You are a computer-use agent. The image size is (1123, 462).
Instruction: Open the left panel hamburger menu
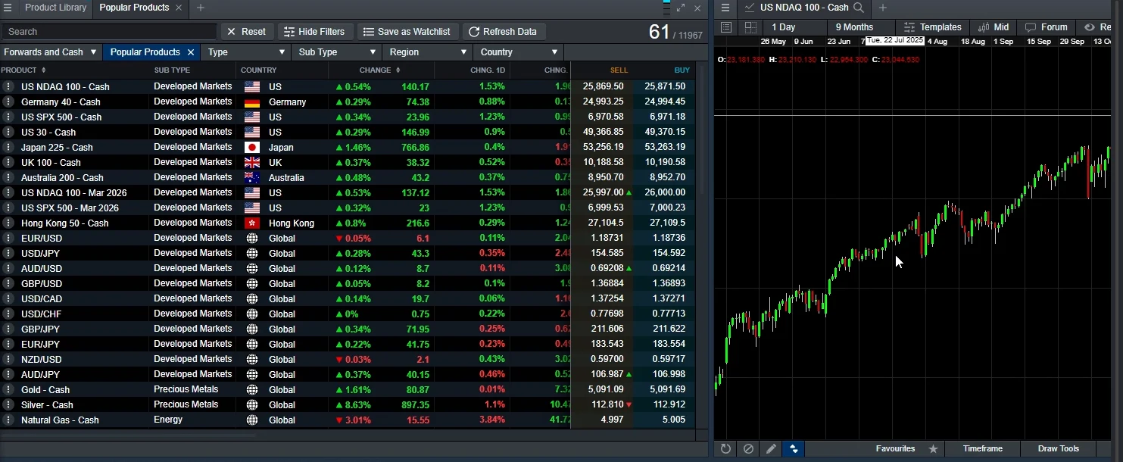coord(8,8)
